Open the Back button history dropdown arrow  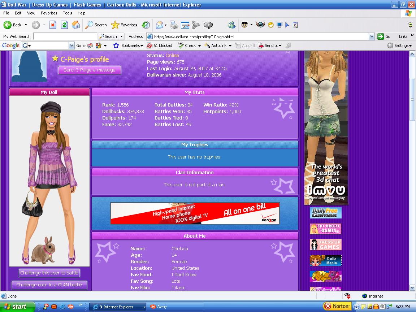point(26,25)
